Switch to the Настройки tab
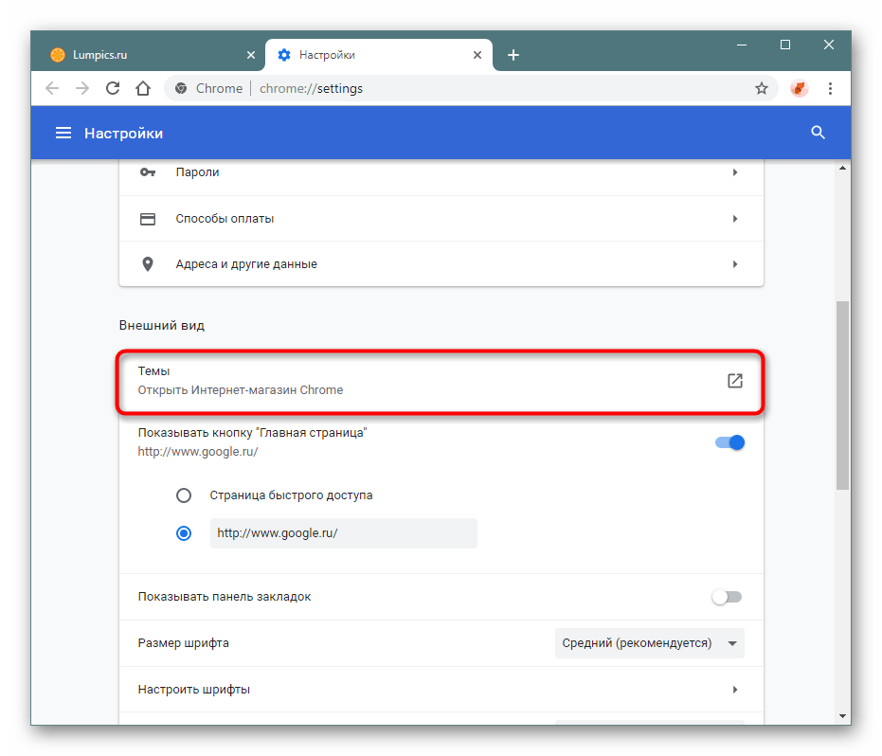 click(379, 55)
